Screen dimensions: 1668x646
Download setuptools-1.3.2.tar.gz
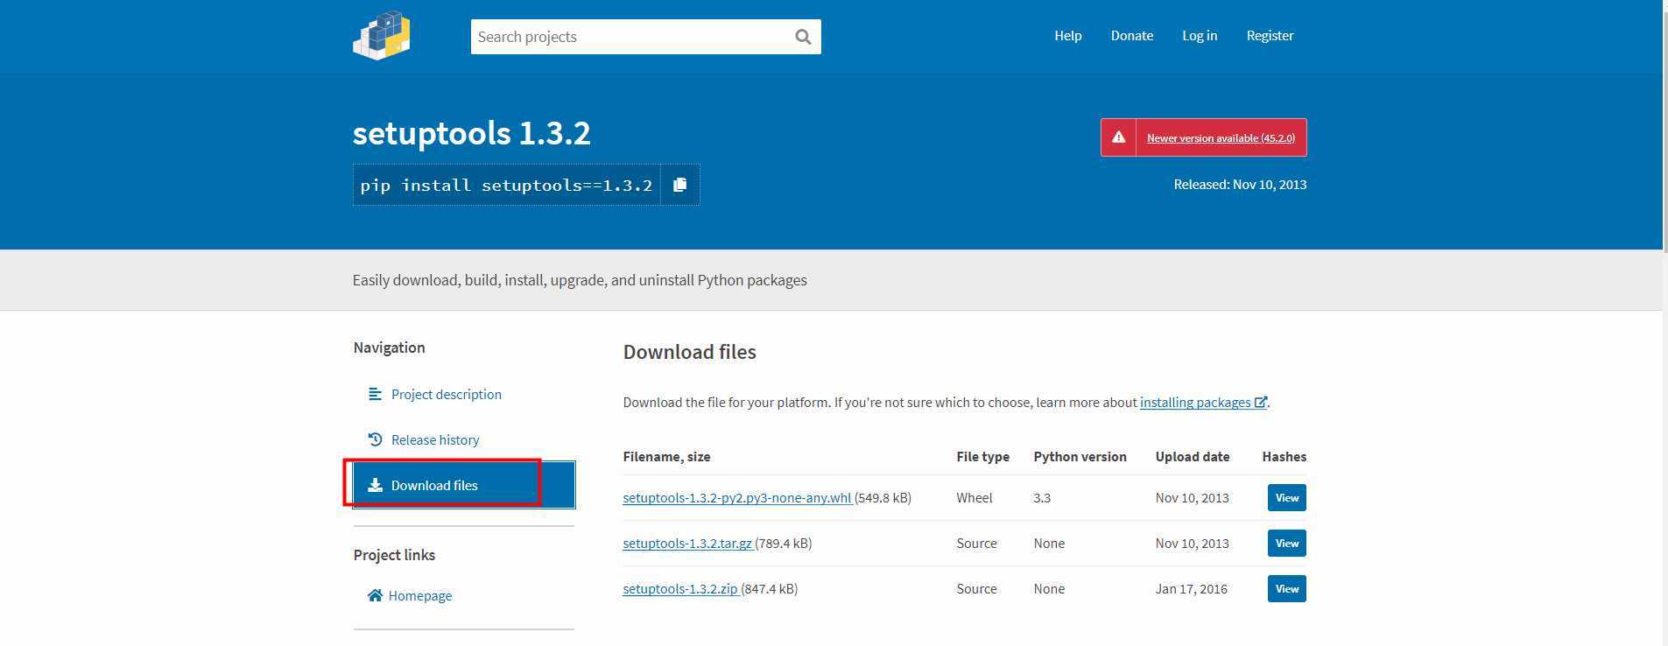pos(687,543)
